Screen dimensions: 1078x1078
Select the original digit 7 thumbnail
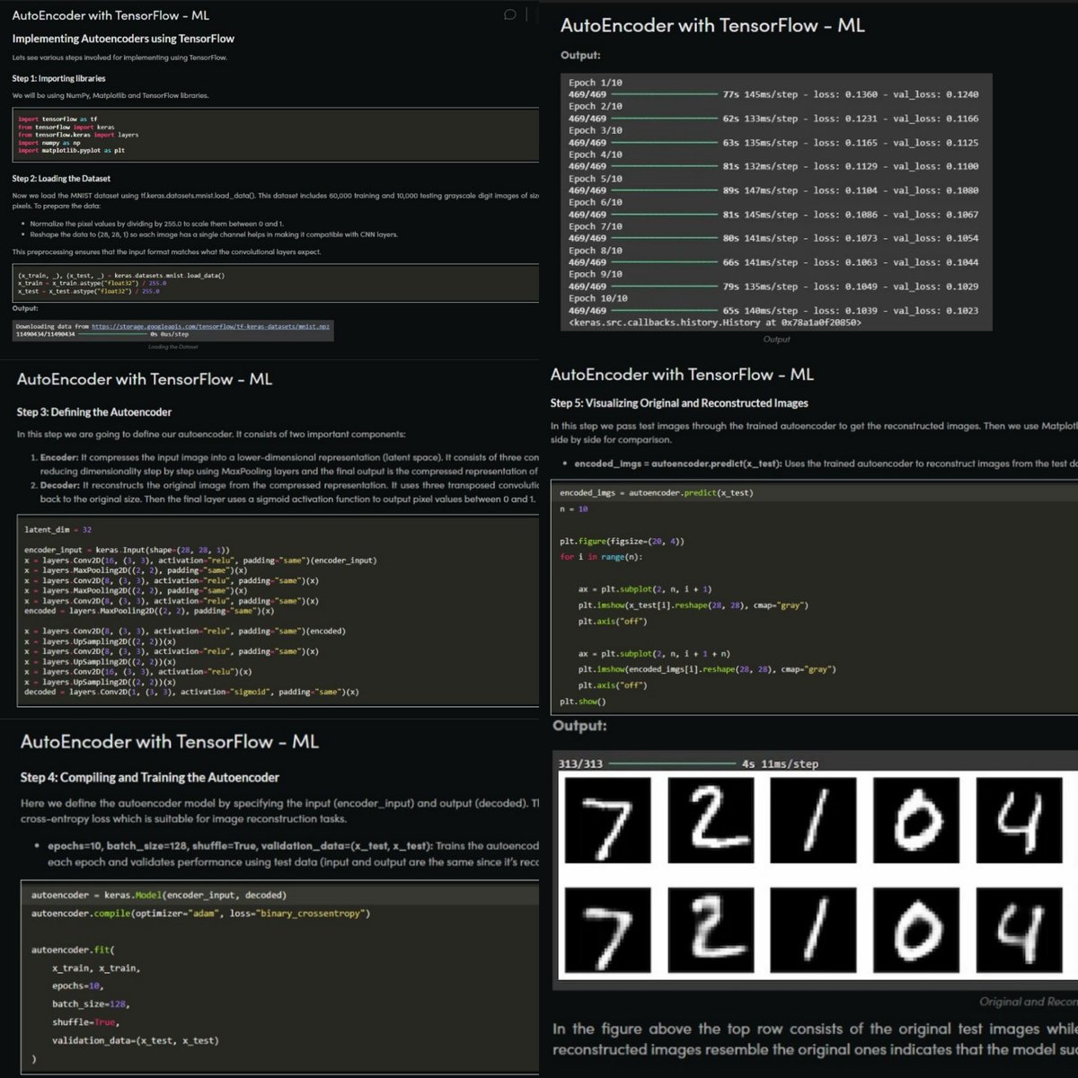(606, 820)
